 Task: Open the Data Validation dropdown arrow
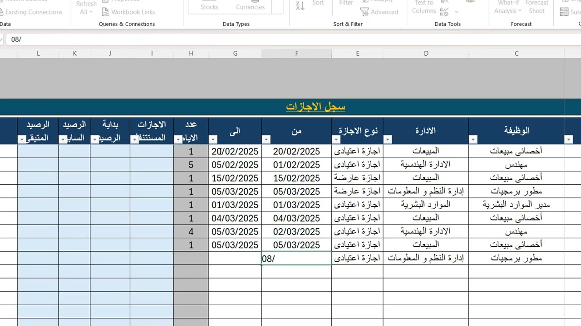pos(456,12)
